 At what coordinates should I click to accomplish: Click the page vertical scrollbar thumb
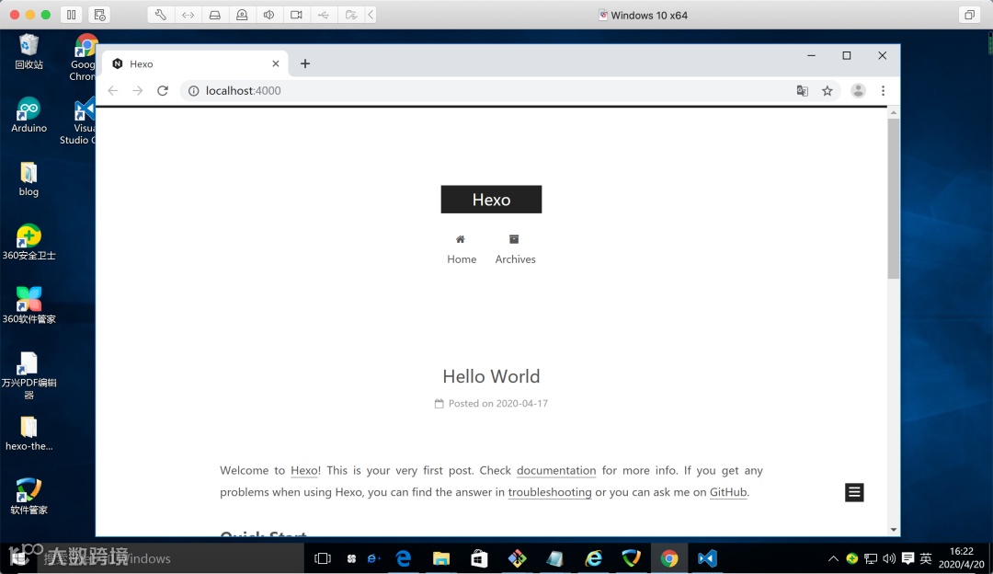coord(893,199)
